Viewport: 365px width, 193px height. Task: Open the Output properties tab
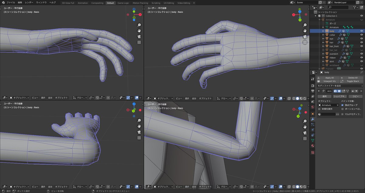pyautogui.click(x=313, y=91)
